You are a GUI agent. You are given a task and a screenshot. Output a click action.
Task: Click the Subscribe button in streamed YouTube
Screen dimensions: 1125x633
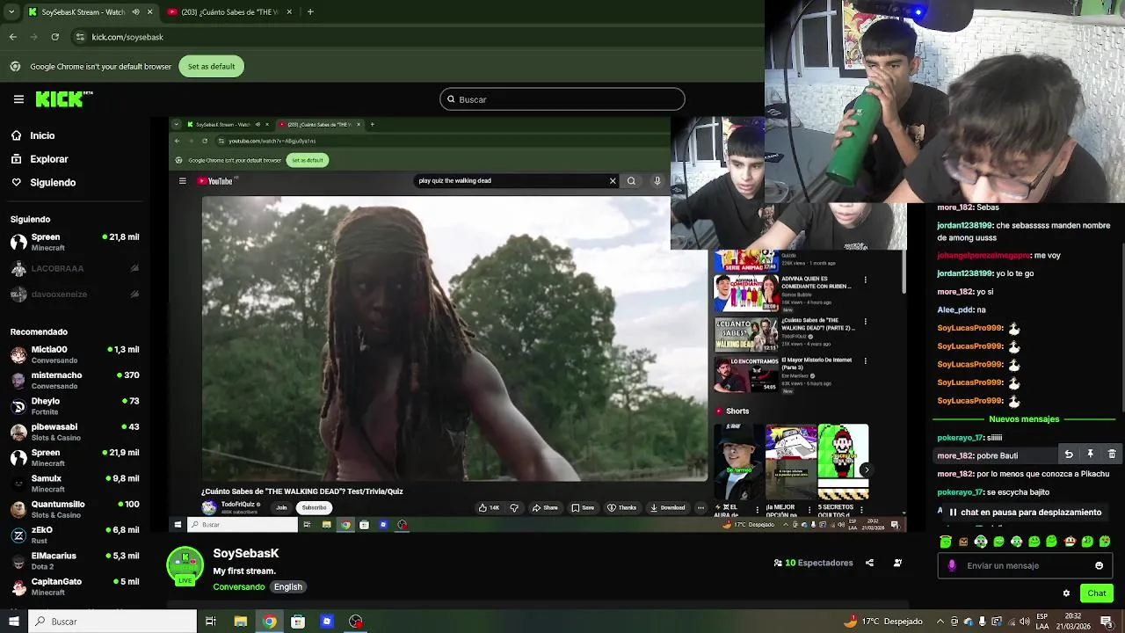click(x=314, y=507)
